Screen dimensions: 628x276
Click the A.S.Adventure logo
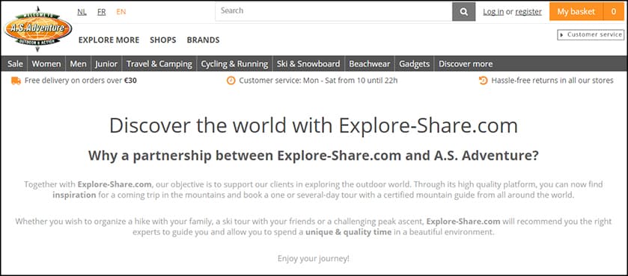[x=38, y=29]
